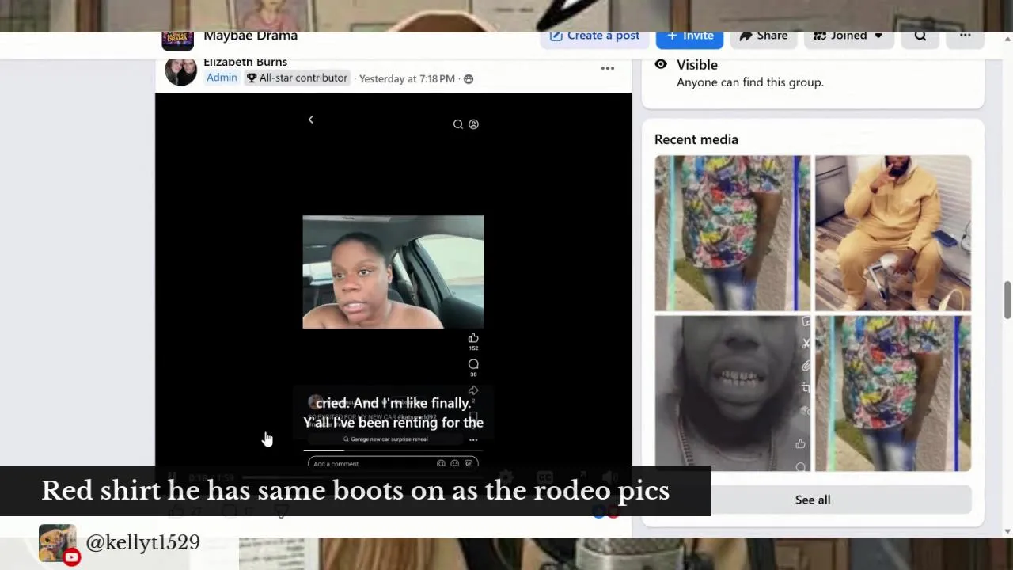The width and height of the screenshot is (1013, 570).
Task: Click the inner video progress bar
Action: coord(393,450)
